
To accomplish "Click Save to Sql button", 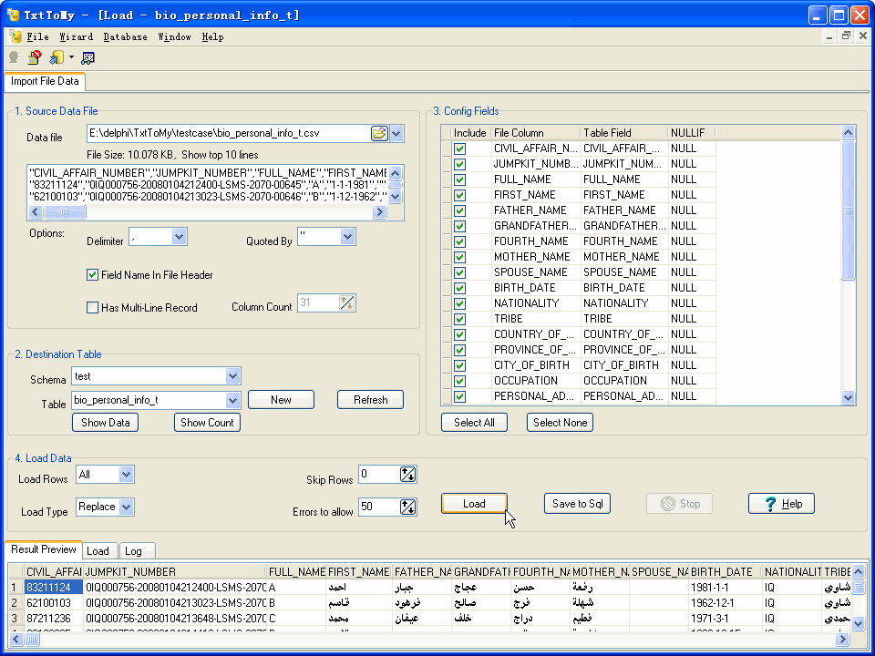I will tap(578, 504).
